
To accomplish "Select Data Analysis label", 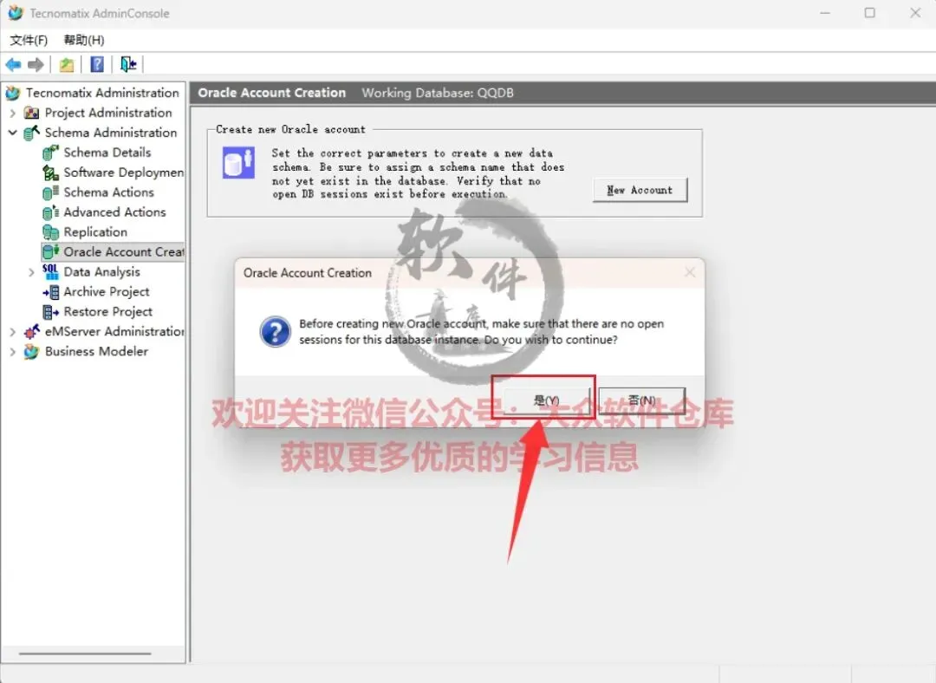I will point(102,271).
